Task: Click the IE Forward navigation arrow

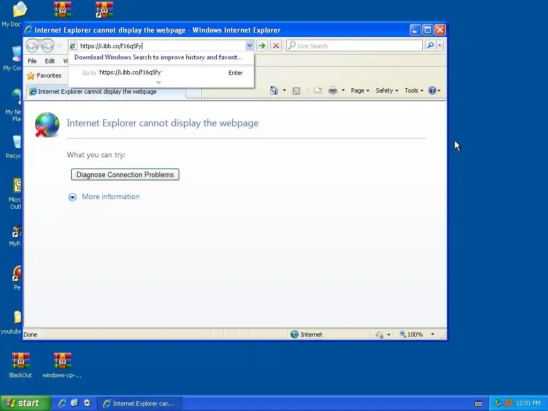Action: (x=47, y=45)
